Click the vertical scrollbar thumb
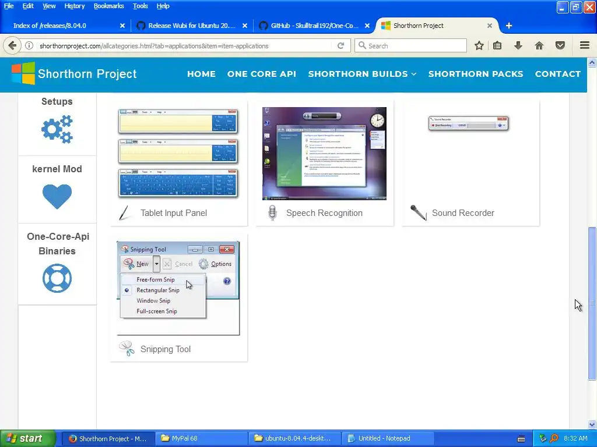Image resolution: width=597 pixels, height=447 pixels. (592, 303)
